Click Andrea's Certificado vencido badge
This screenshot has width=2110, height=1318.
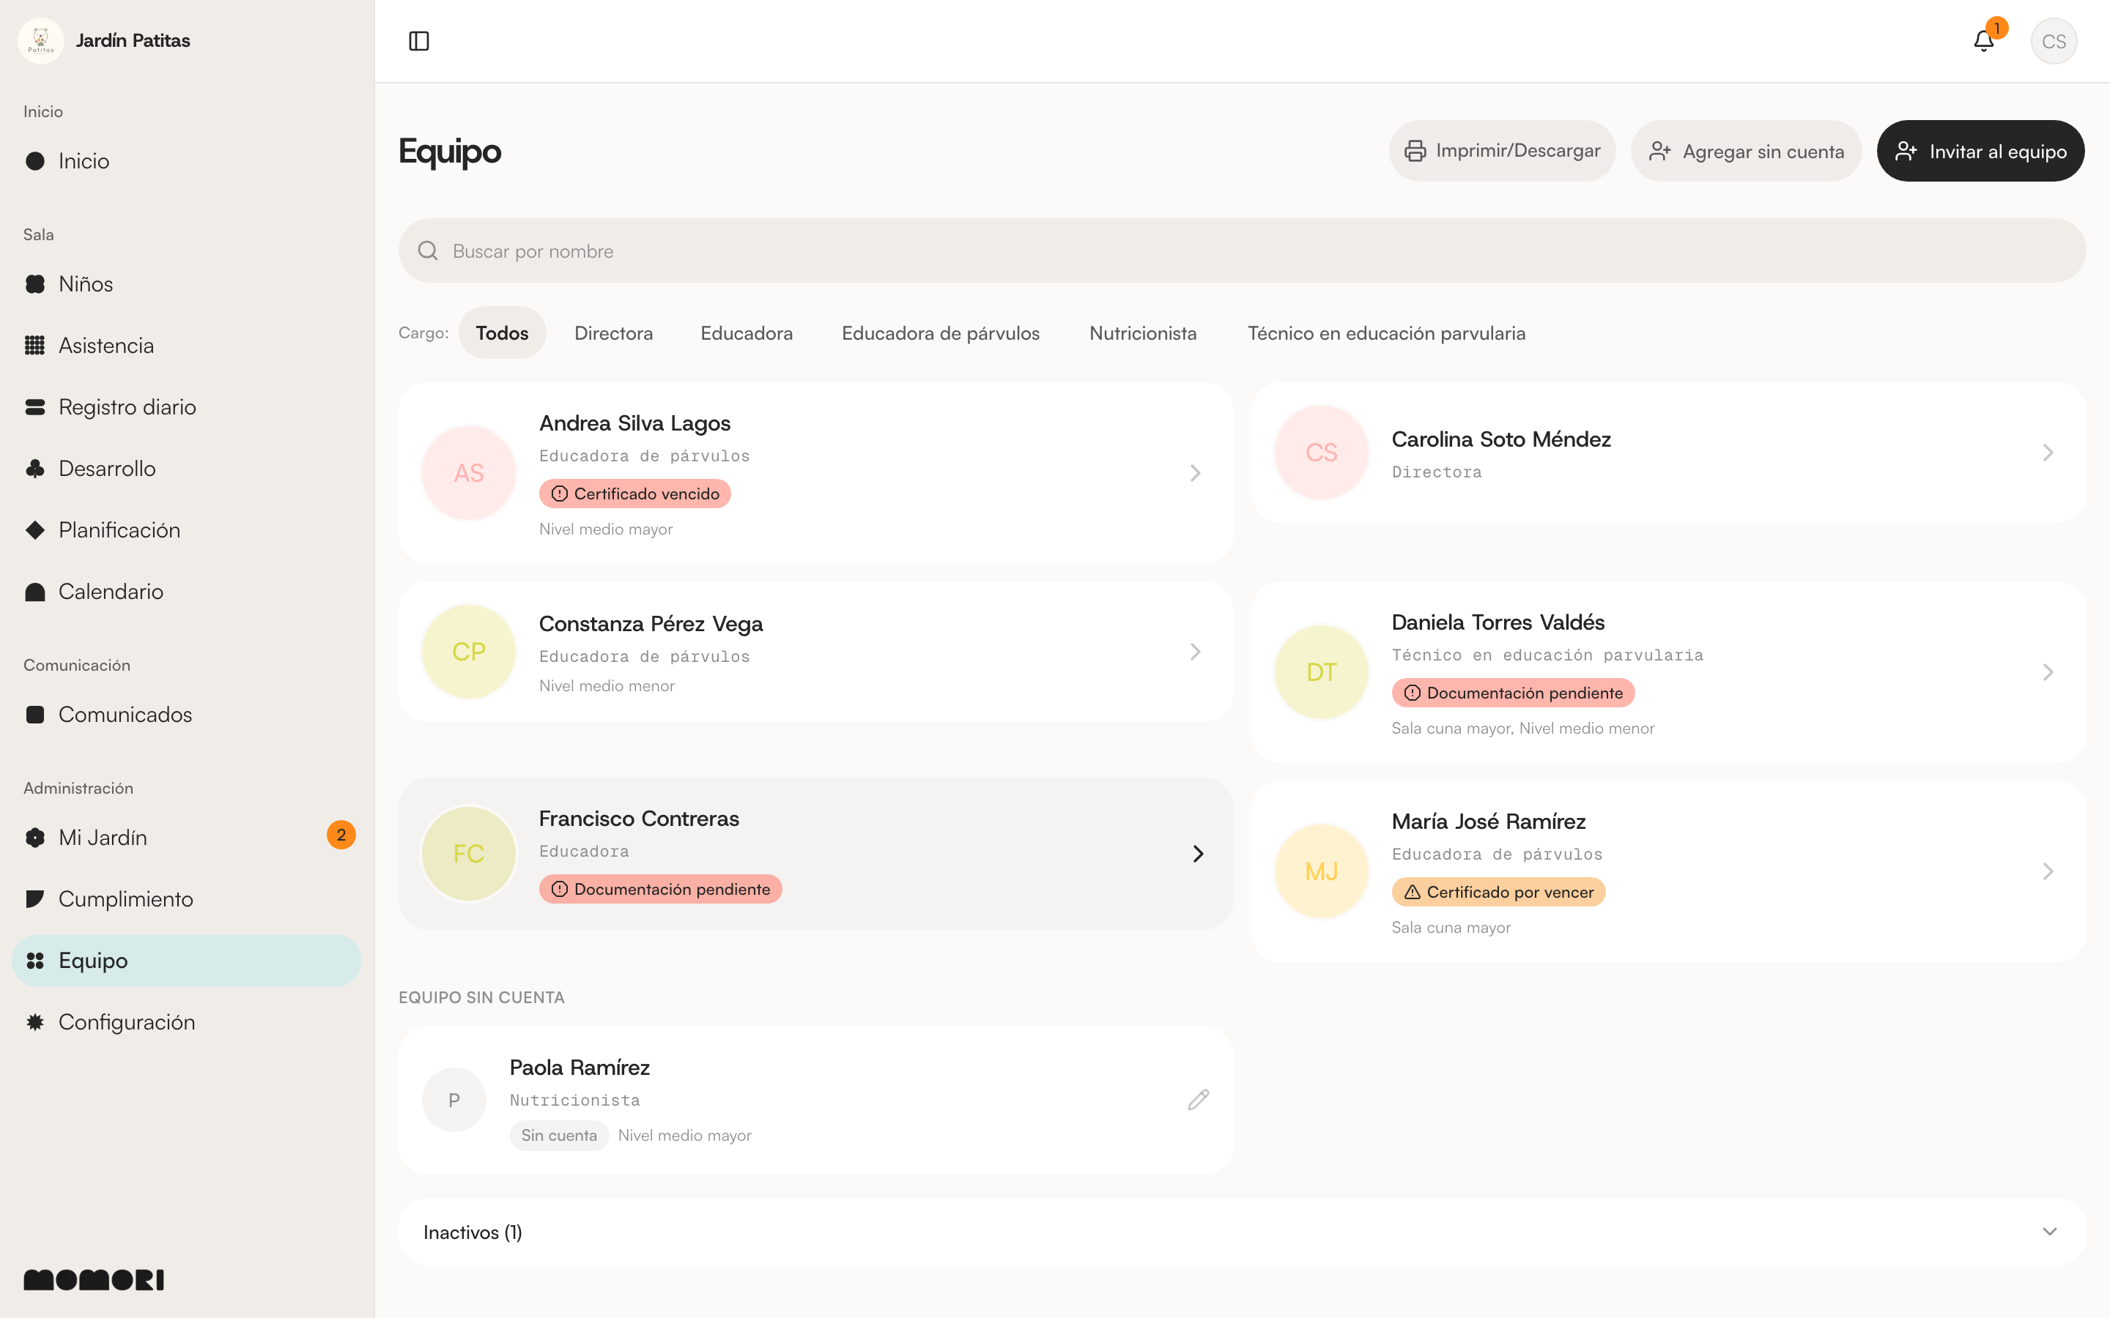pyautogui.click(x=634, y=494)
